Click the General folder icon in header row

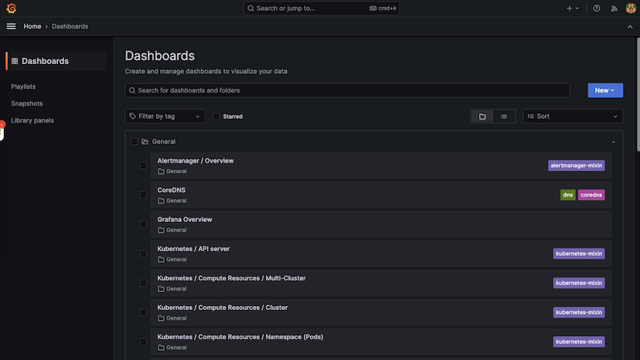coord(145,142)
